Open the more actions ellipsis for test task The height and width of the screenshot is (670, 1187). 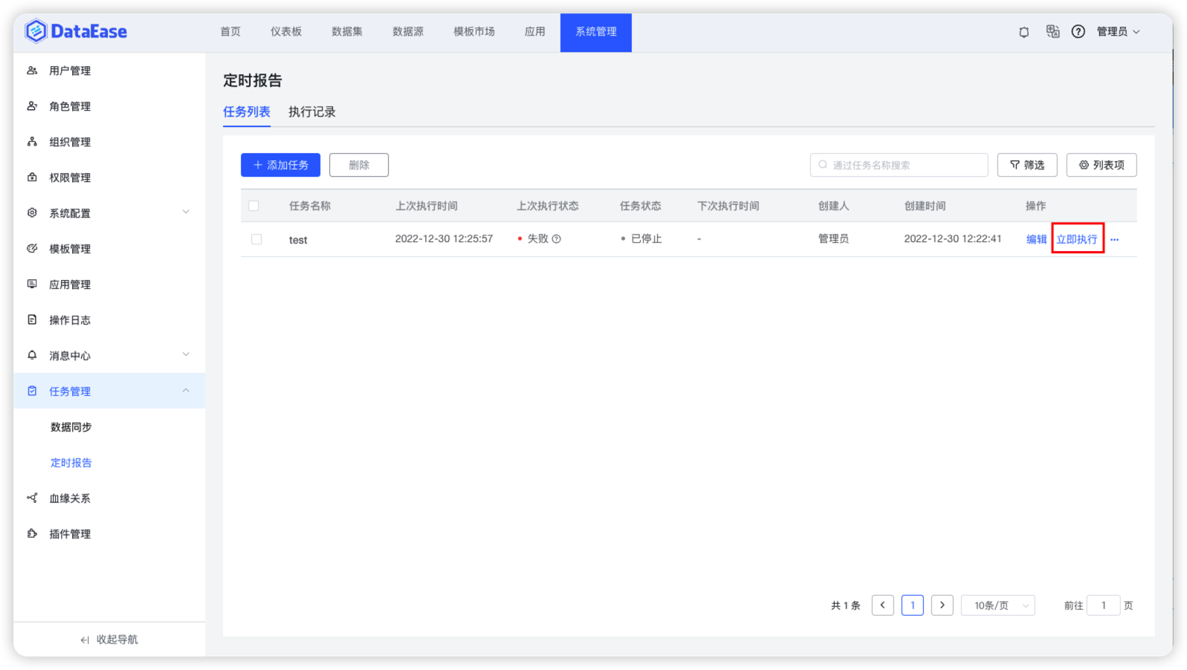point(1114,239)
